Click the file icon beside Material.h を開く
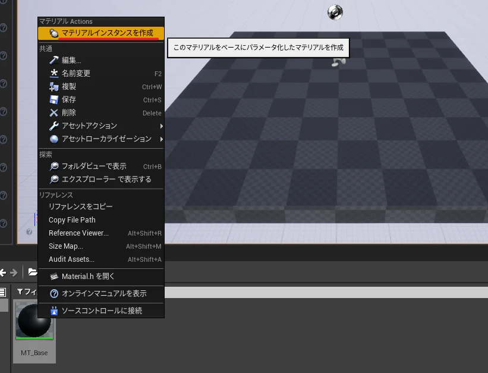 55,277
